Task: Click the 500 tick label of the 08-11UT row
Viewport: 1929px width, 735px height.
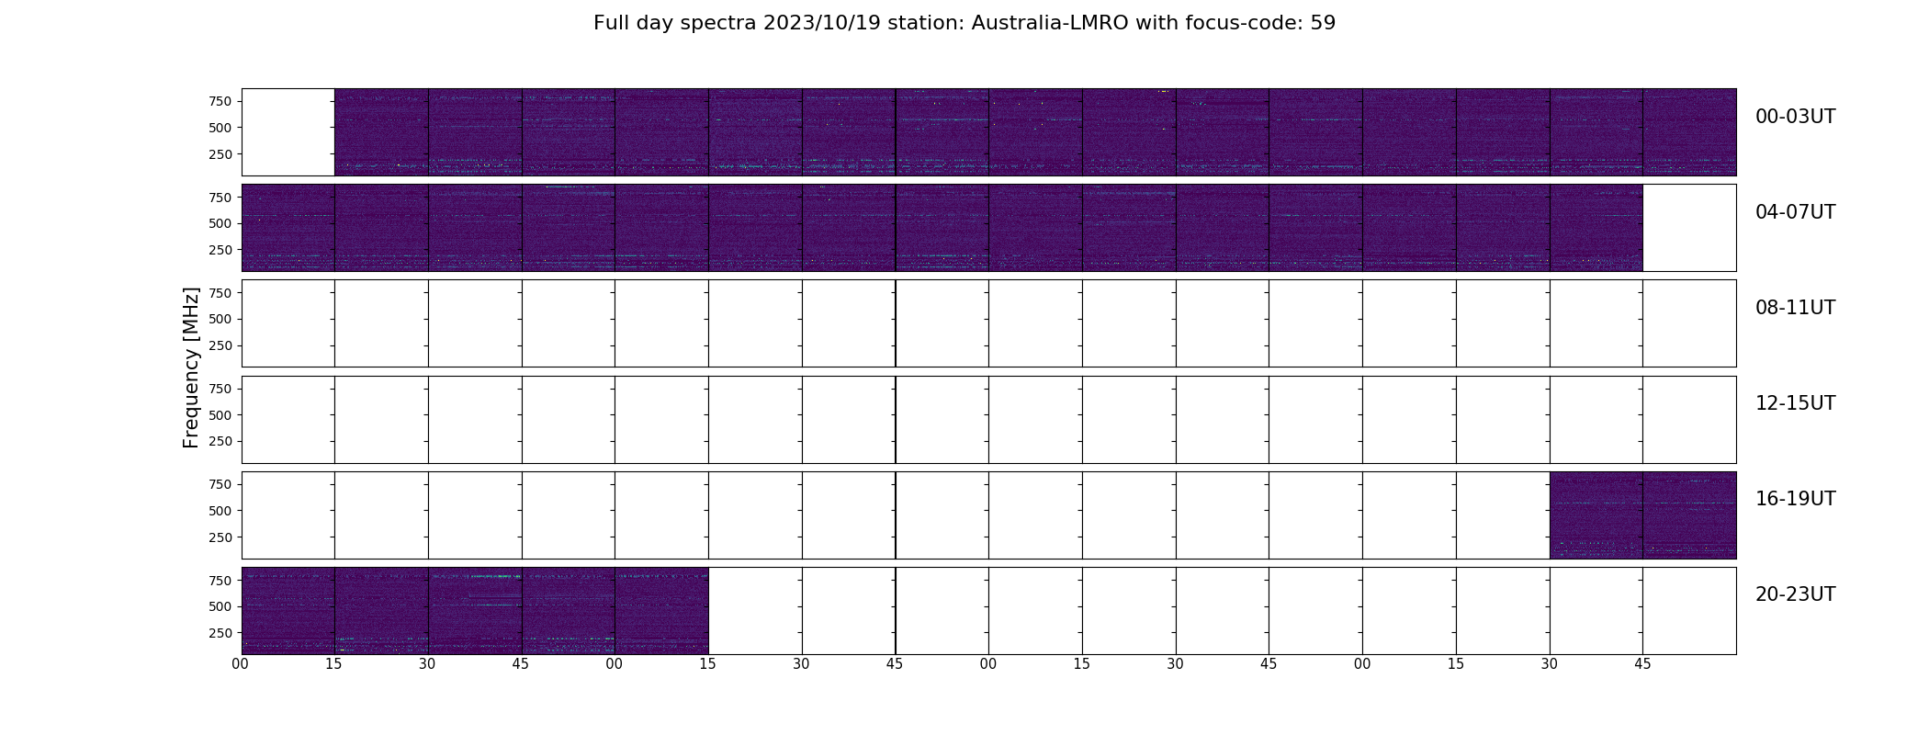Action: click(220, 320)
